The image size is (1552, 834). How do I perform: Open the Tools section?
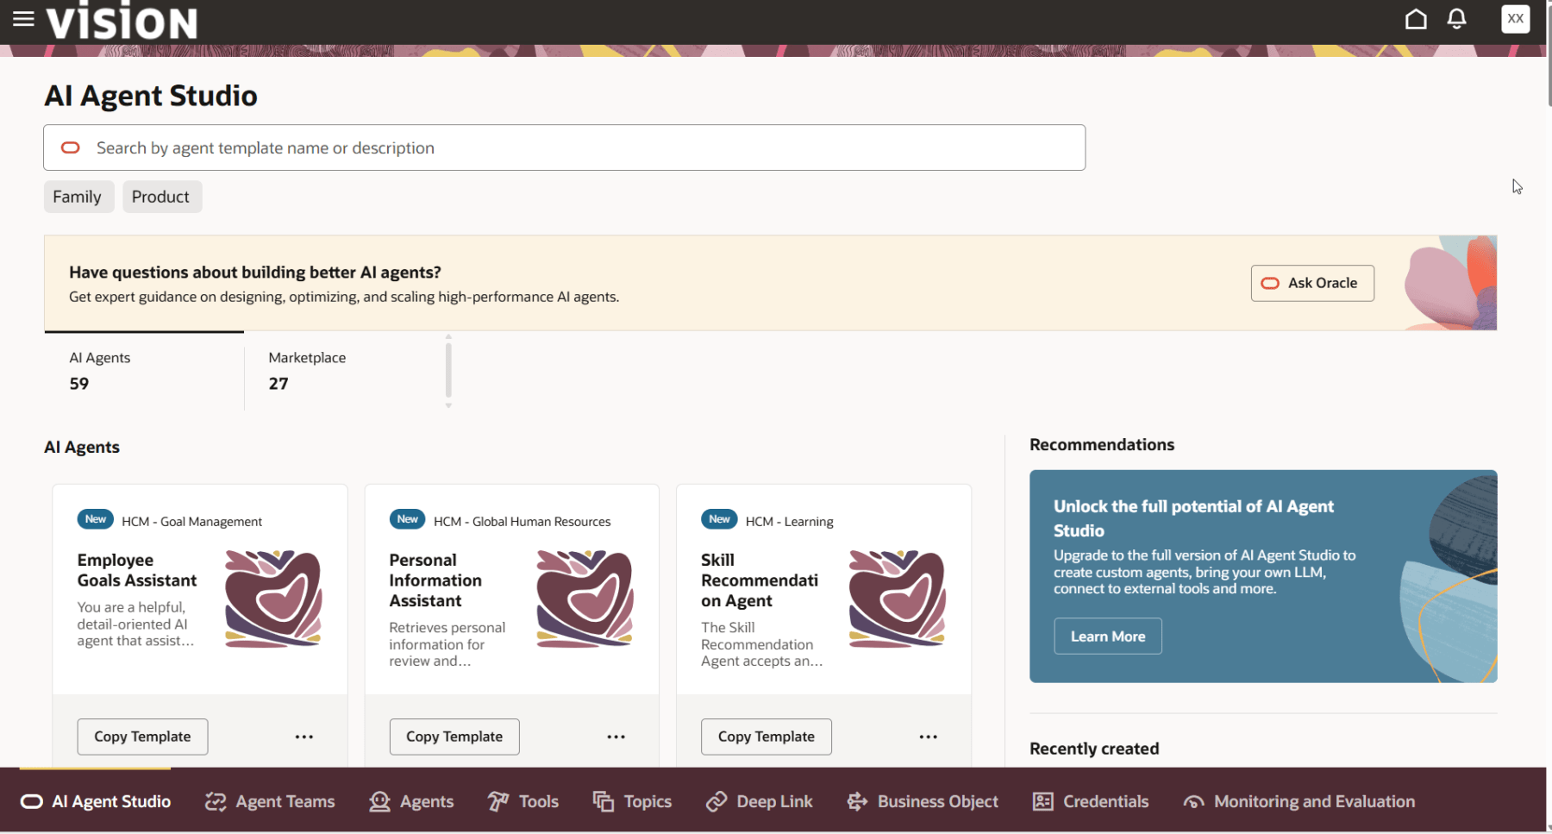coord(524,802)
